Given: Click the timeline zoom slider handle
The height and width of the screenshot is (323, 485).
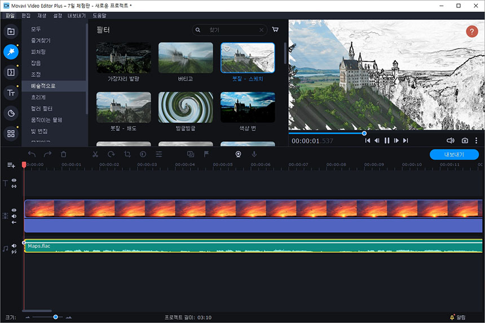Looking at the screenshot, I should [55, 317].
